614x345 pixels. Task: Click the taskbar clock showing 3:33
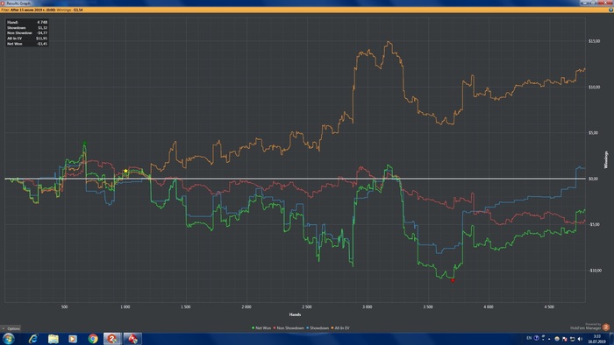(x=596, y=339)
